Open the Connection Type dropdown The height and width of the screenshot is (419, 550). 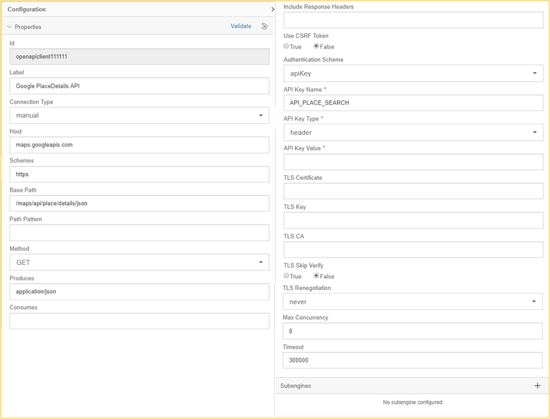coord(139,115)
